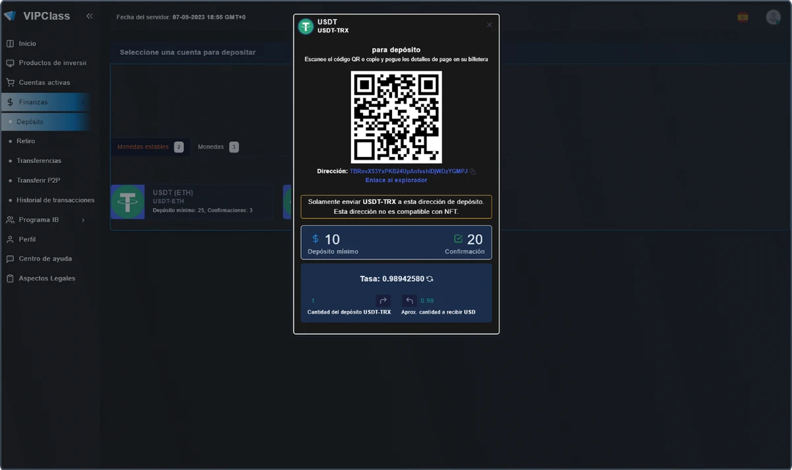Expand the Finanzas menu chevron
Image resolution: width=792 pixels, height=470 pixels.
83,102
